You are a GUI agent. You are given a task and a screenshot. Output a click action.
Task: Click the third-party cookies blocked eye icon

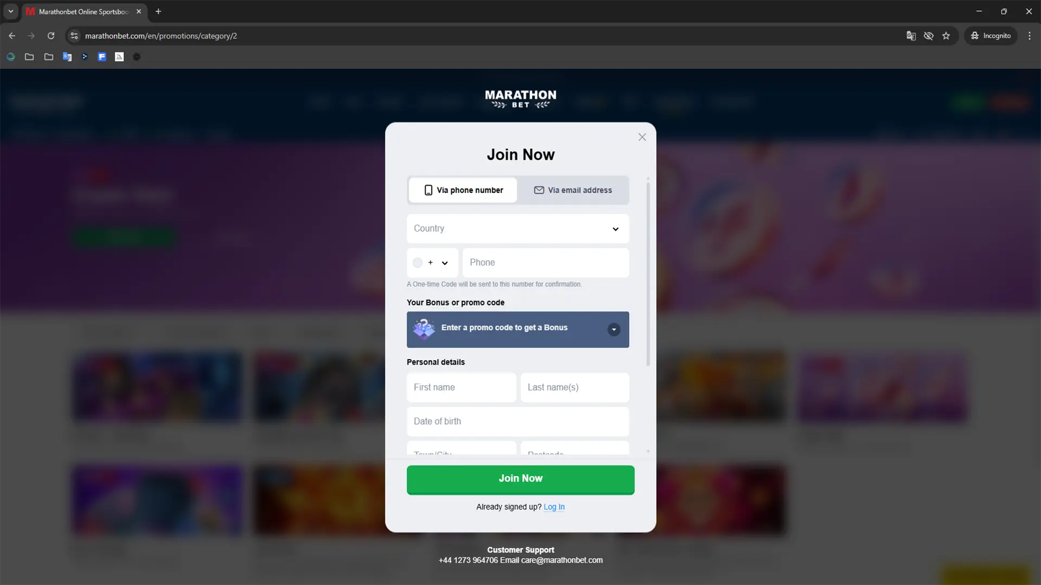tap(929, 36)
